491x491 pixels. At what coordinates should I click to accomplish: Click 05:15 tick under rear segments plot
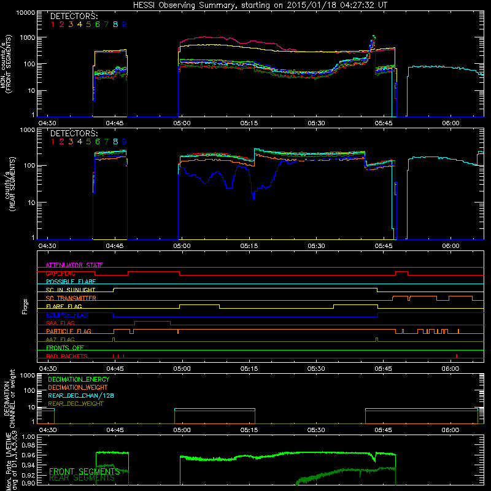pyautogui.click(x=249, y=246)
